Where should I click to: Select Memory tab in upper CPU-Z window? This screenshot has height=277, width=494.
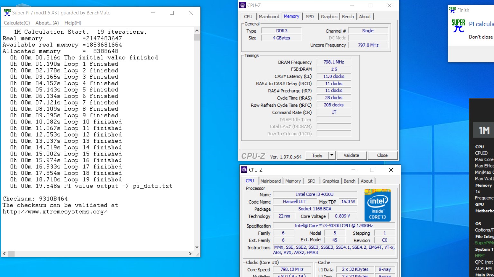(x=291, y=16)
